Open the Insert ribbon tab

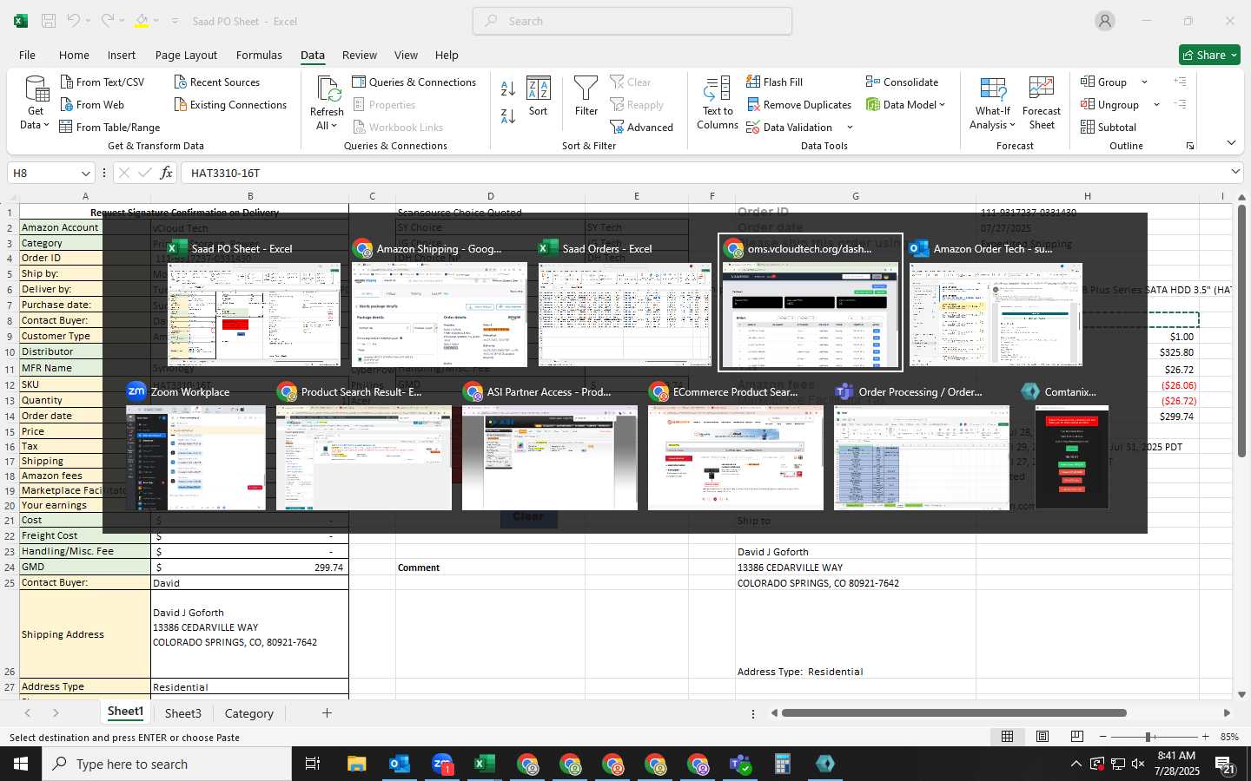click(x=121, y=55)
